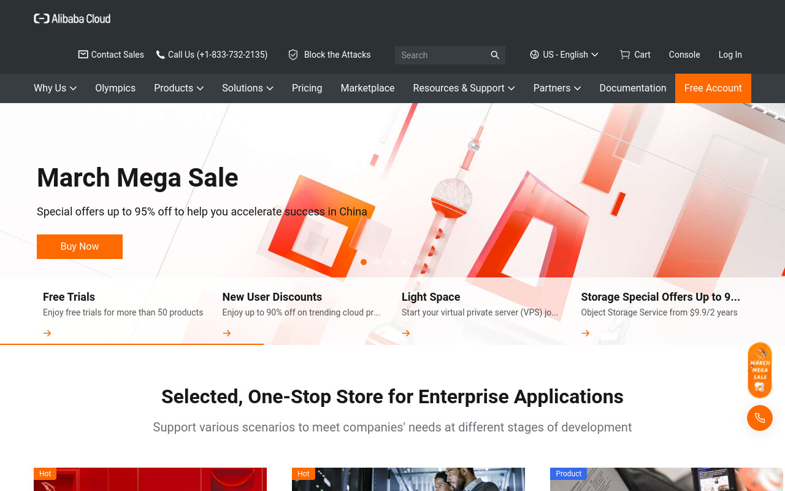Click the search magnifier icon
Viewport: 785px width, 491px height.
(495, 55)
